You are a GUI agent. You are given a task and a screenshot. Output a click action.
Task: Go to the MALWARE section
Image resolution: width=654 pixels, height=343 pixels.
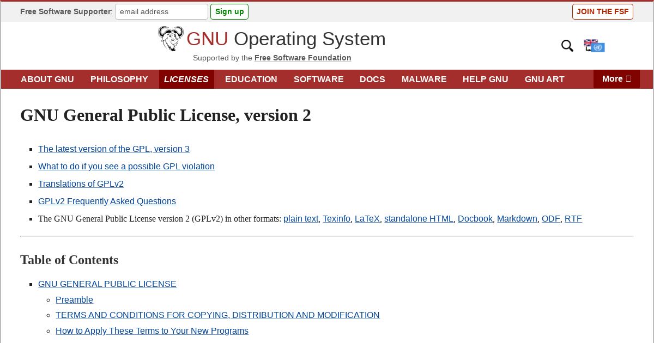pyautogui.click(x=424, y=79)
